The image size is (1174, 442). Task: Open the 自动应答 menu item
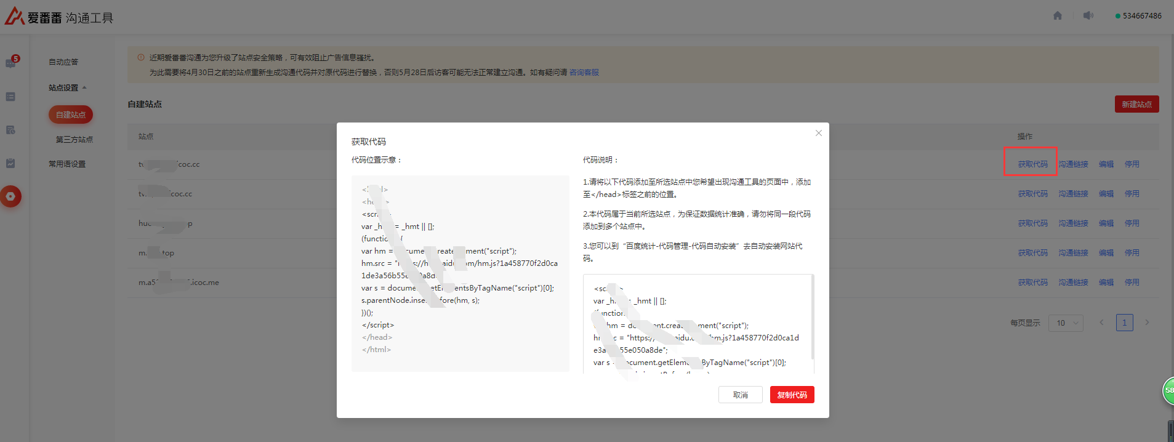pyautogui.click(x=63, y=62)
